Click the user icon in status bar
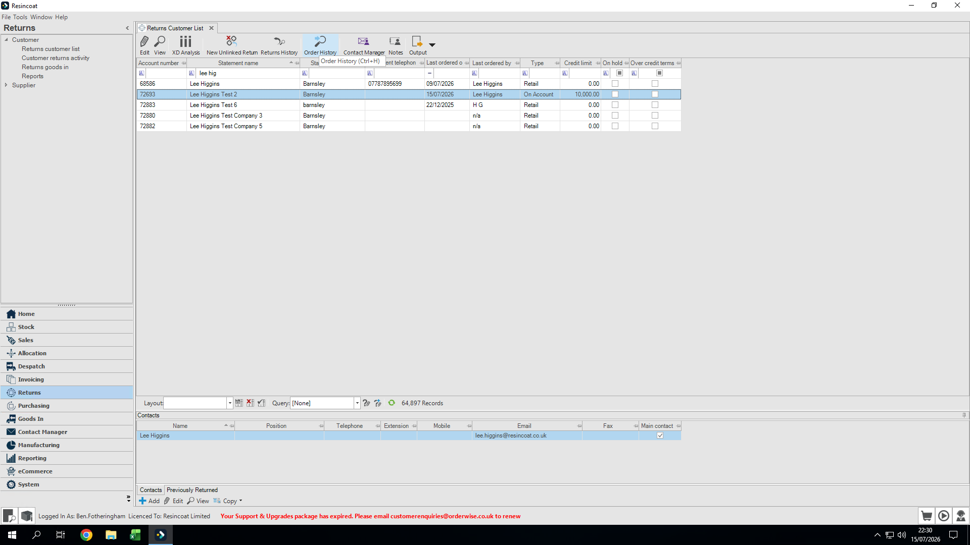970x545 pixels. (961, 516)
